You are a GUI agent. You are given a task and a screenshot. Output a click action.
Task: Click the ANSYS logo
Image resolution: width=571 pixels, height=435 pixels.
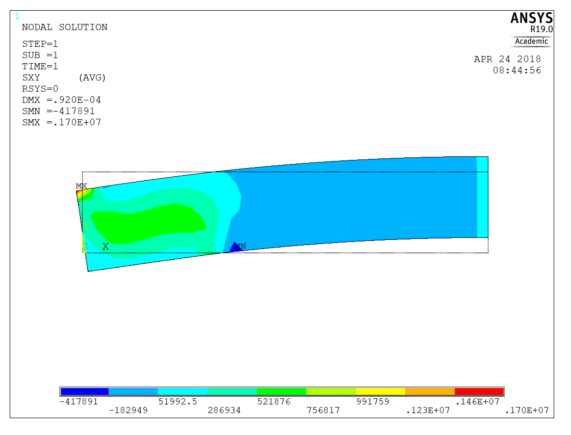(x=532, y=18)
